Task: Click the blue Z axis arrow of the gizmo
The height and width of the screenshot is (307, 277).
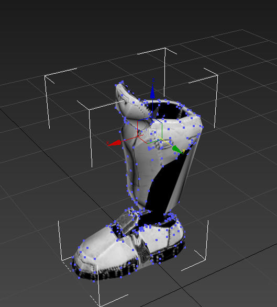Action: coord(152,93)
